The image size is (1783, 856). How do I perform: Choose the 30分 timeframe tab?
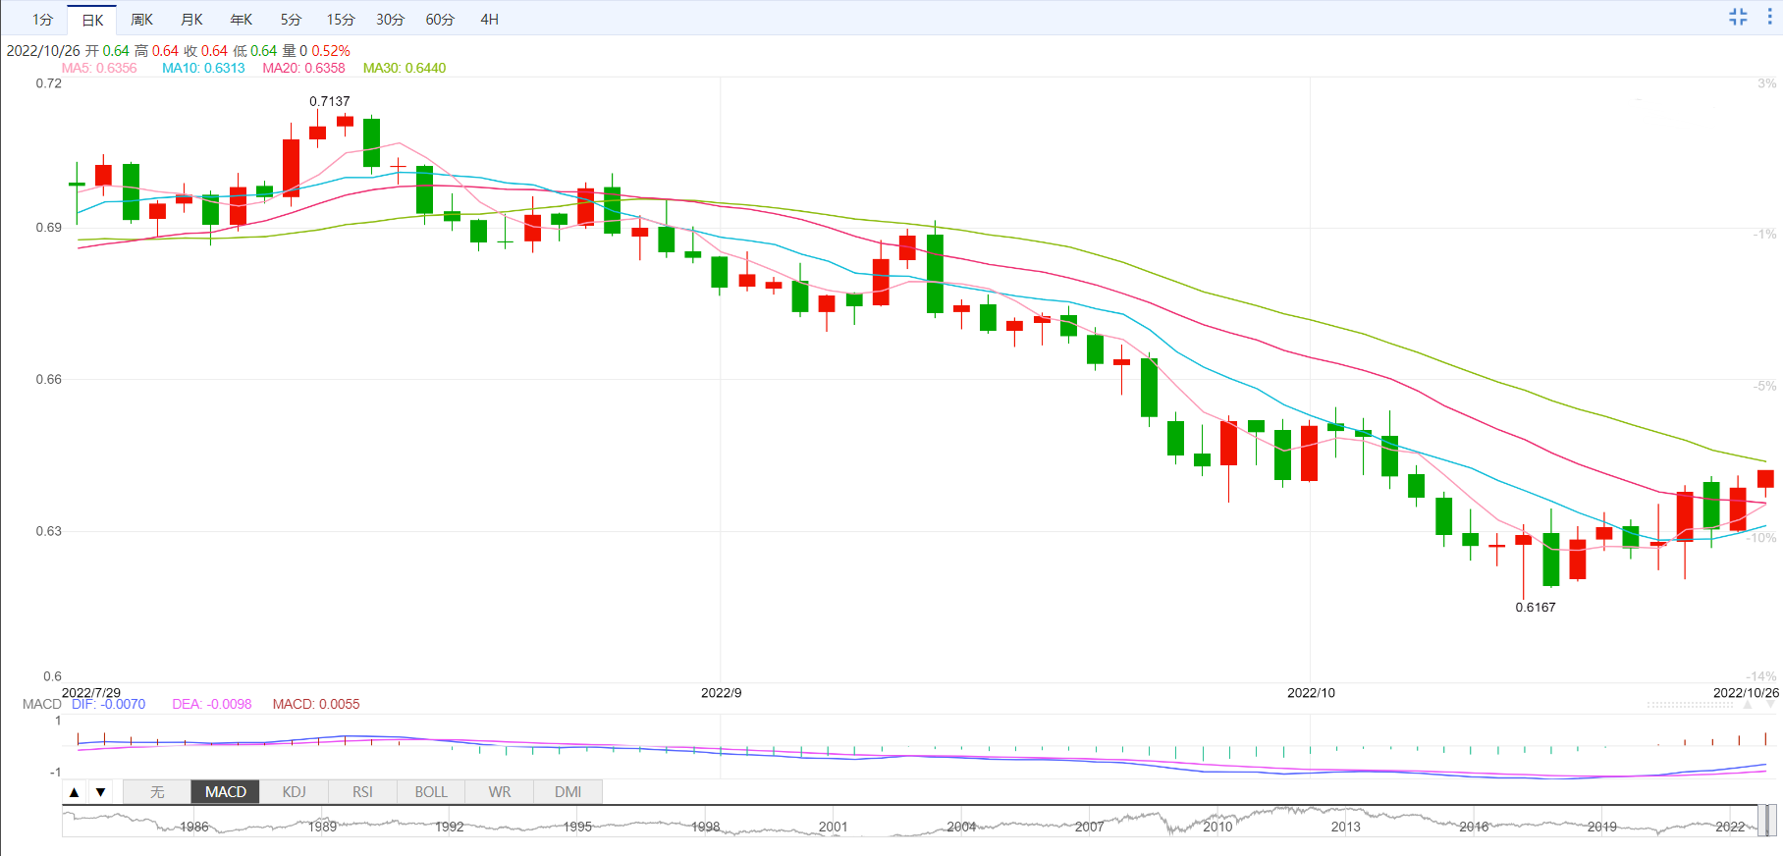click(390, 20)
